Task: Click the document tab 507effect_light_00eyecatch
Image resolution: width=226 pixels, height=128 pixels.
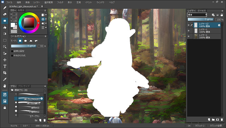Action: coord(24,6)
